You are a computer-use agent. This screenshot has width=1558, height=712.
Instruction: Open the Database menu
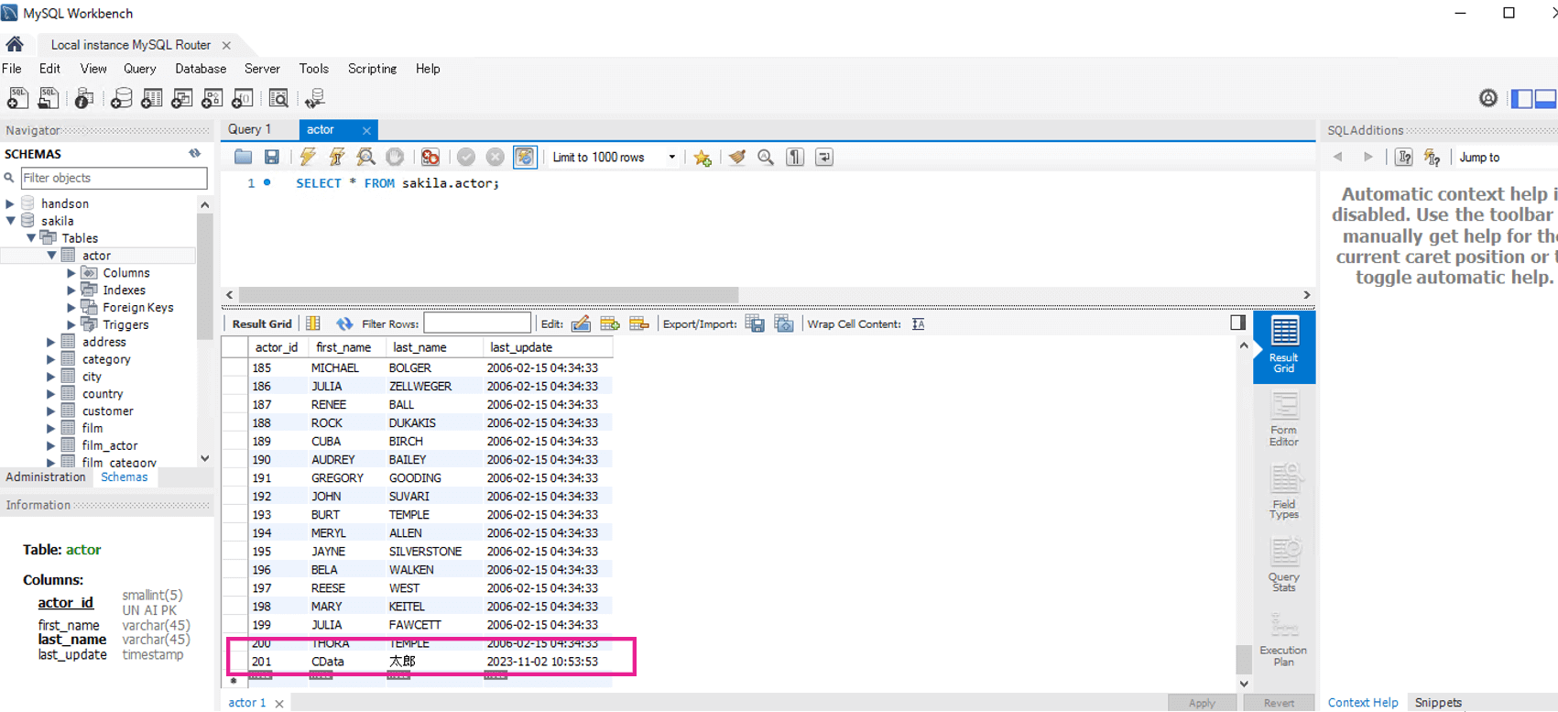click(201, 69)
